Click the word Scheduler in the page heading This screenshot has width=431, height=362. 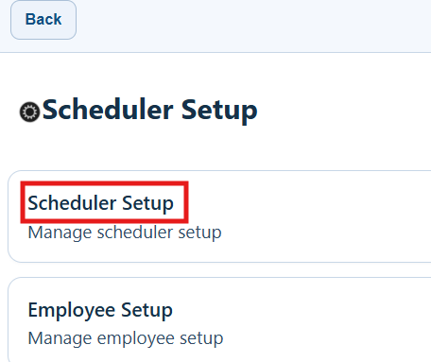(x=108, y=109)
